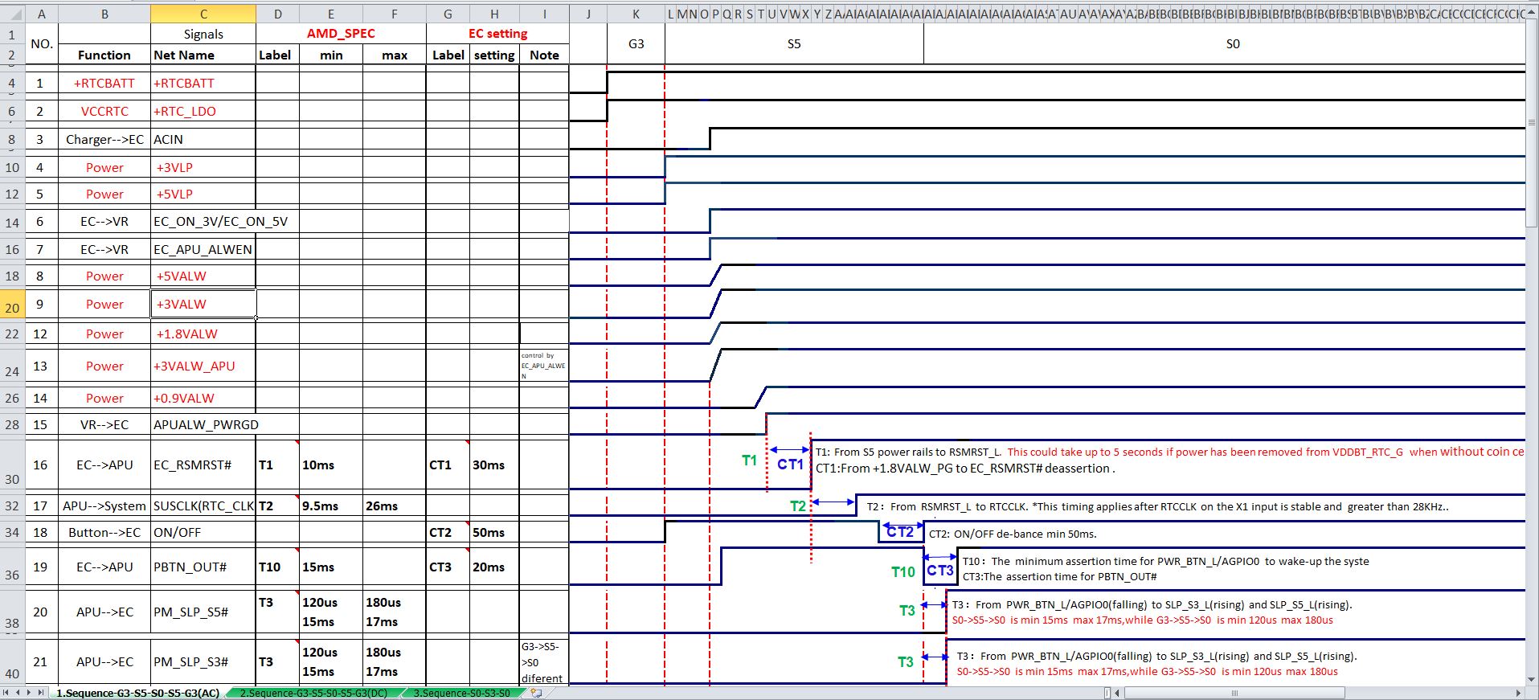The height and width of the screenshot is (700, 1539).
Task: Select column D header
Action: pos(277,14)
